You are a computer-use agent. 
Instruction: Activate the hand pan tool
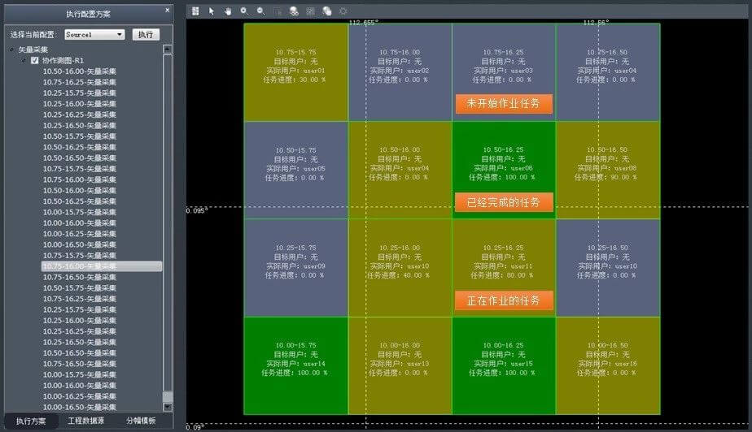point(228,11)
